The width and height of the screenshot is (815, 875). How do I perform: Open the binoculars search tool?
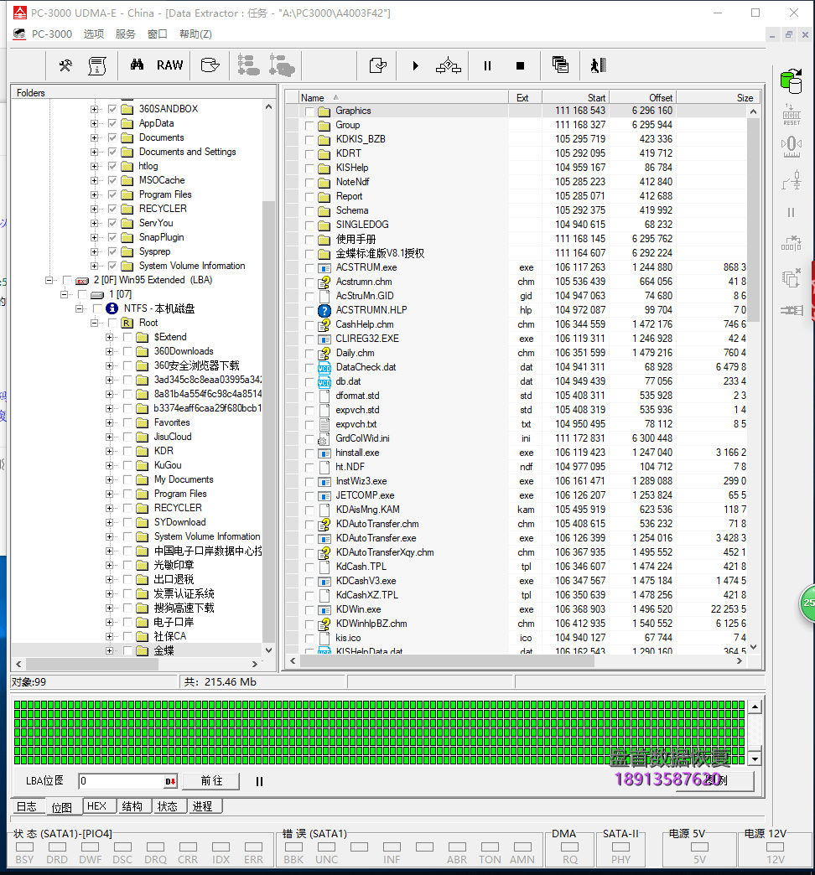tap(137, 65)
